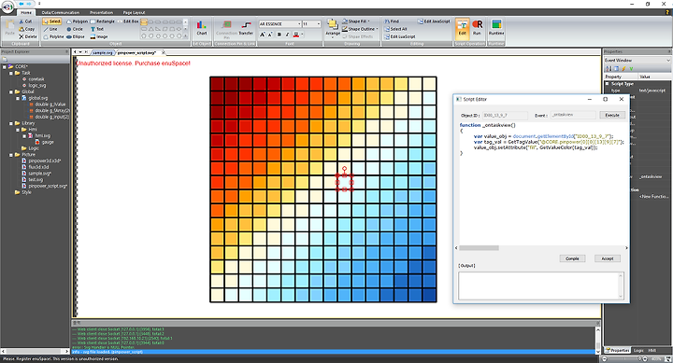Click the dark red top-left grid cell
The width and height of the screenshot is (673, 363).
[217, 84]
